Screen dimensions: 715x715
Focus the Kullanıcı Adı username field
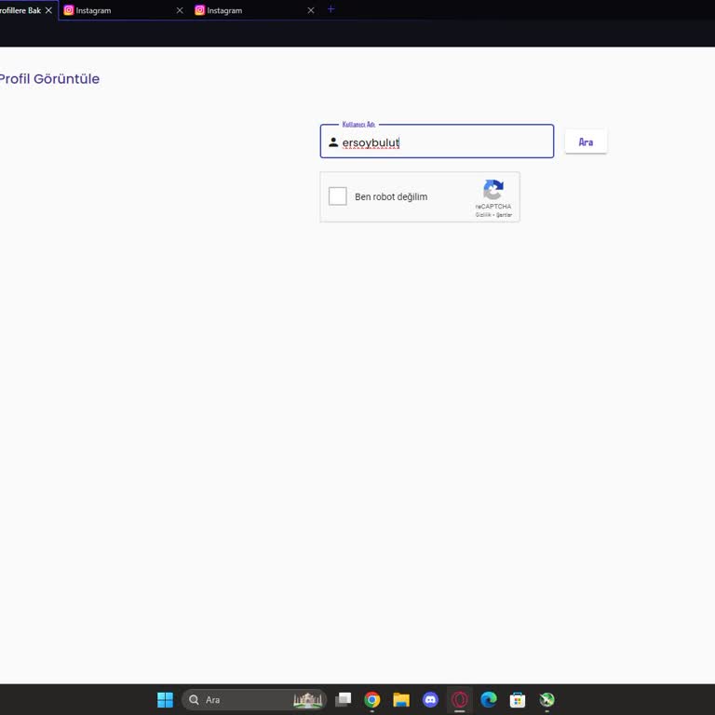[x=437, y=142]
